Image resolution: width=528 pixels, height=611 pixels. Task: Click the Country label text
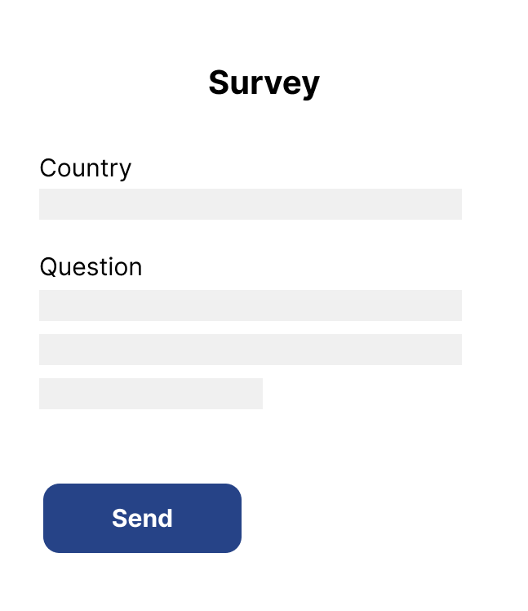point(85,167)
